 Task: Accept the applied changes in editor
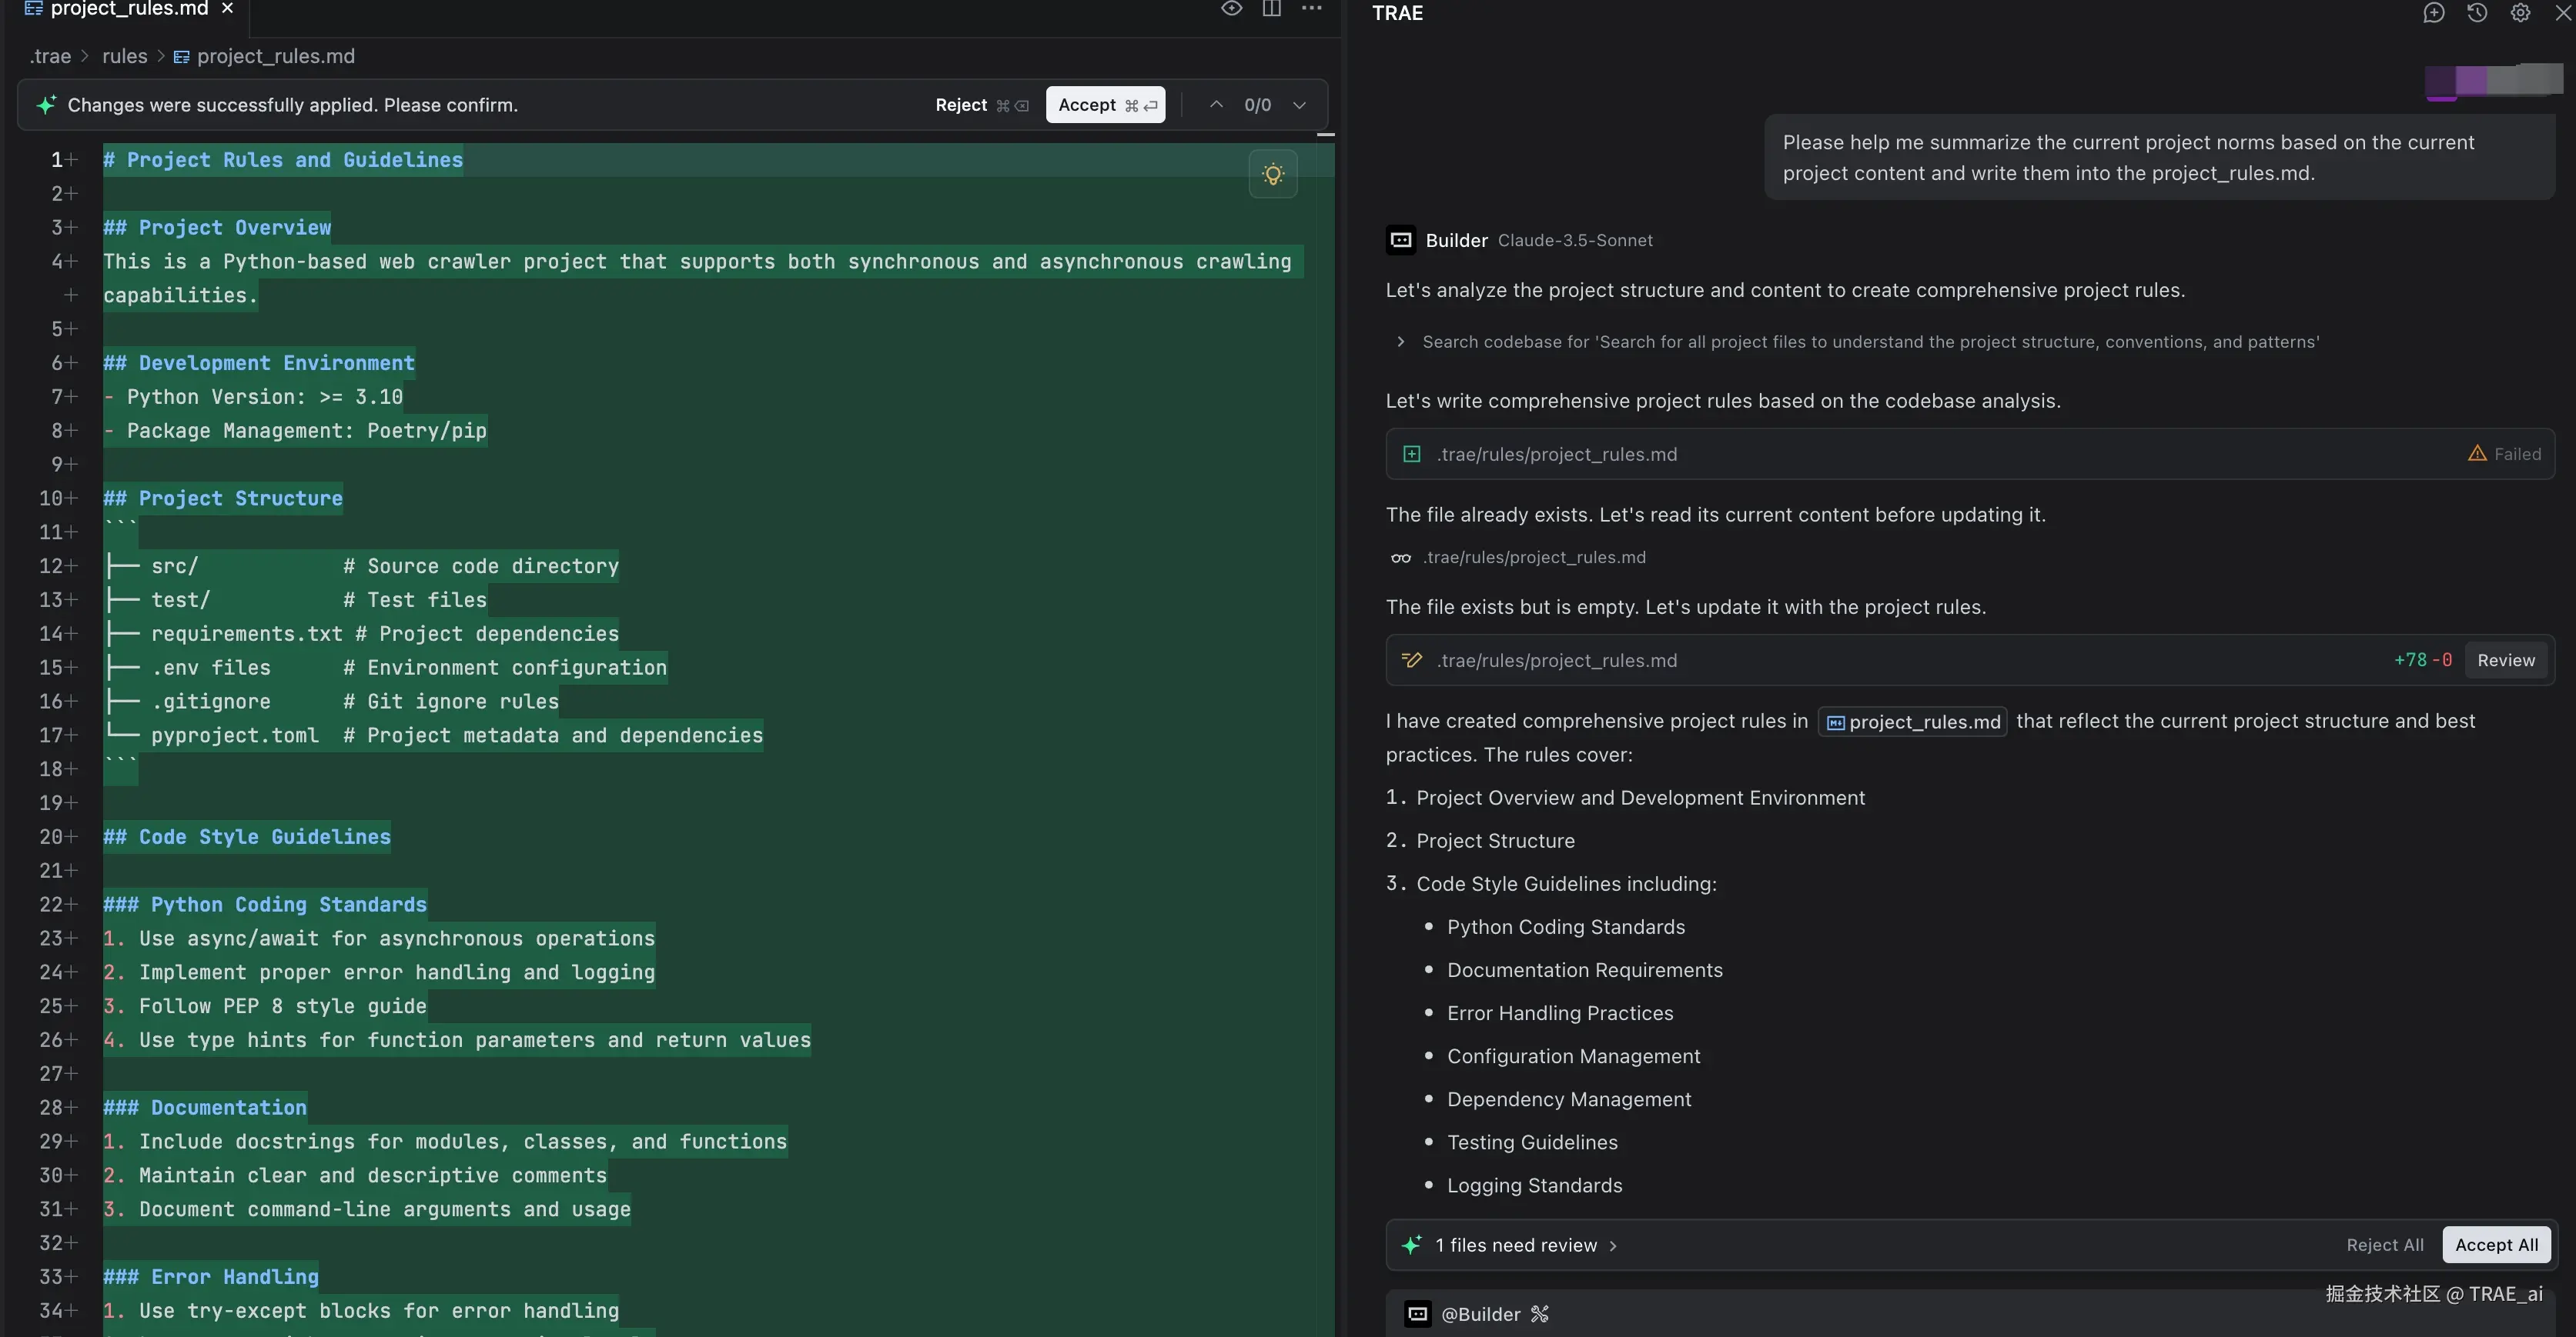[x=1105, y=105]
